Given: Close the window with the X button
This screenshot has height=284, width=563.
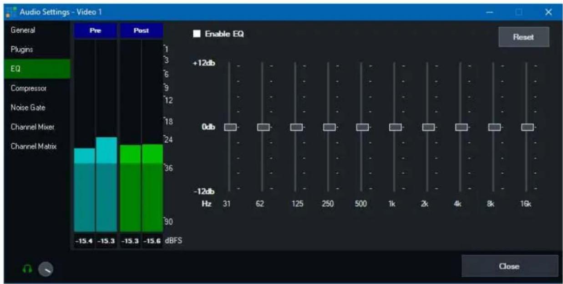Looking at the screenshot, I should [x=548, y=12].
